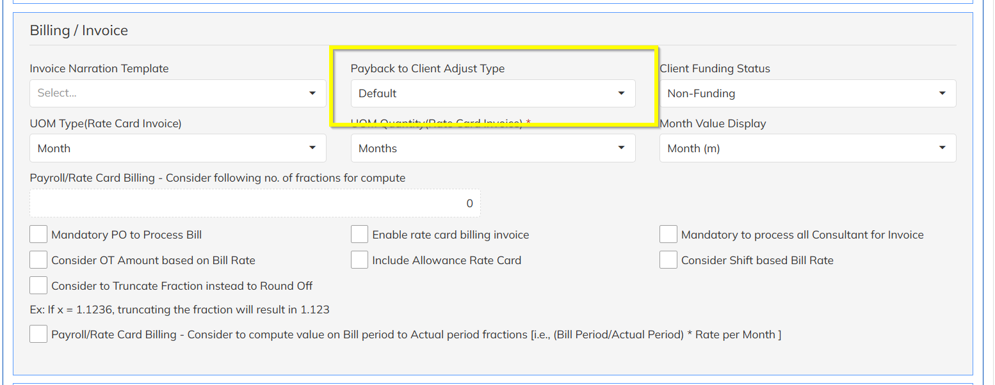Check the Bill period to Actual period fractions box
Image resolution: width=995 pixels, height=385 pixels.
[39, 334]
